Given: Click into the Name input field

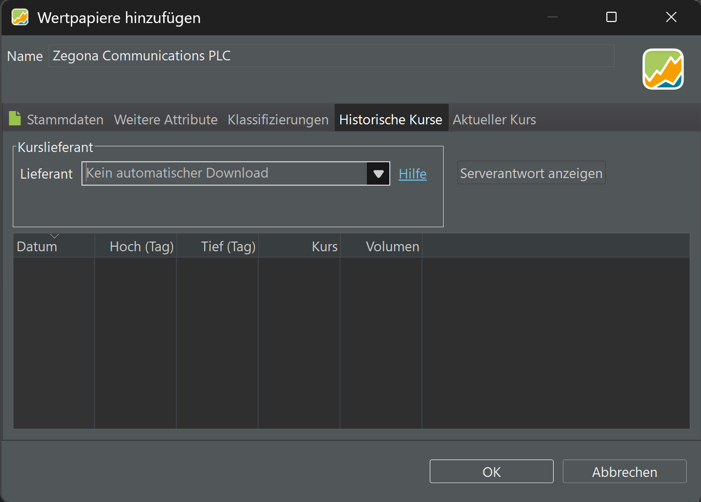Looking at the screenshot, I should click(x=332, y=56).
